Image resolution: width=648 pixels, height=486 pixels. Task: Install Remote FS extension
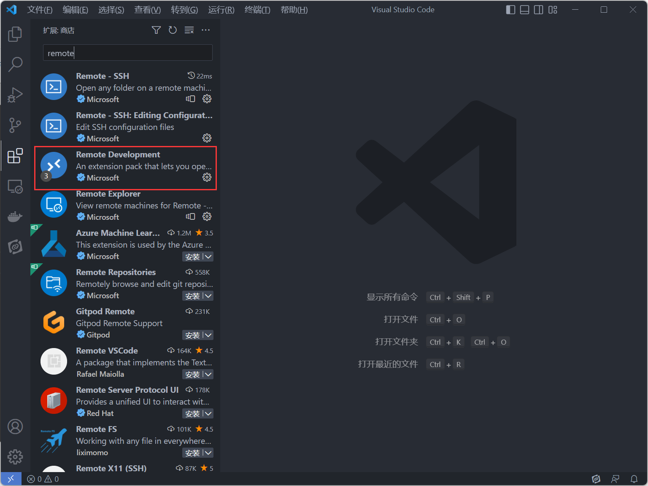[192, 453]
